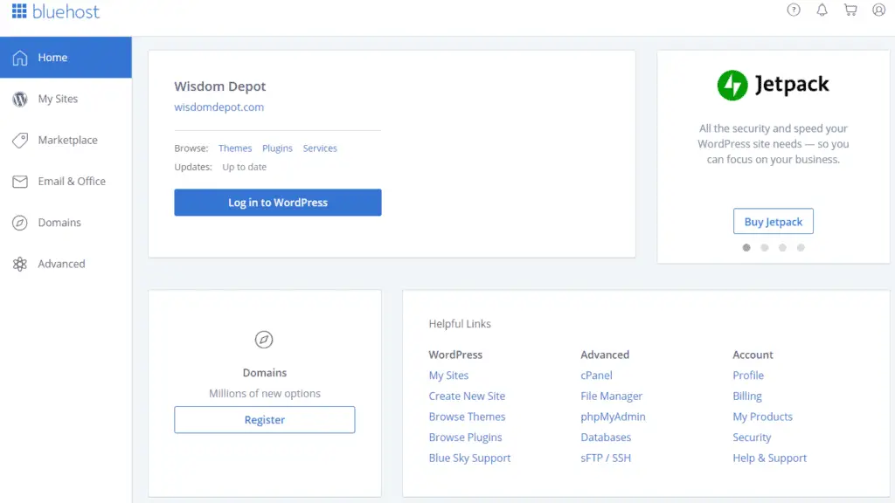895x503 pixels.
Task: Open the Databases link
Action: (x=606, y=438)
